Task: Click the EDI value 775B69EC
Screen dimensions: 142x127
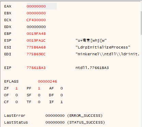Action: (x=36, y=54)
